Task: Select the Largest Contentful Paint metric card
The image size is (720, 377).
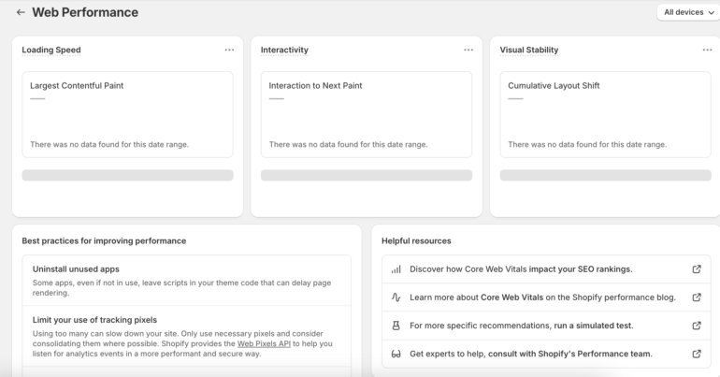Action: pos(128,114)
